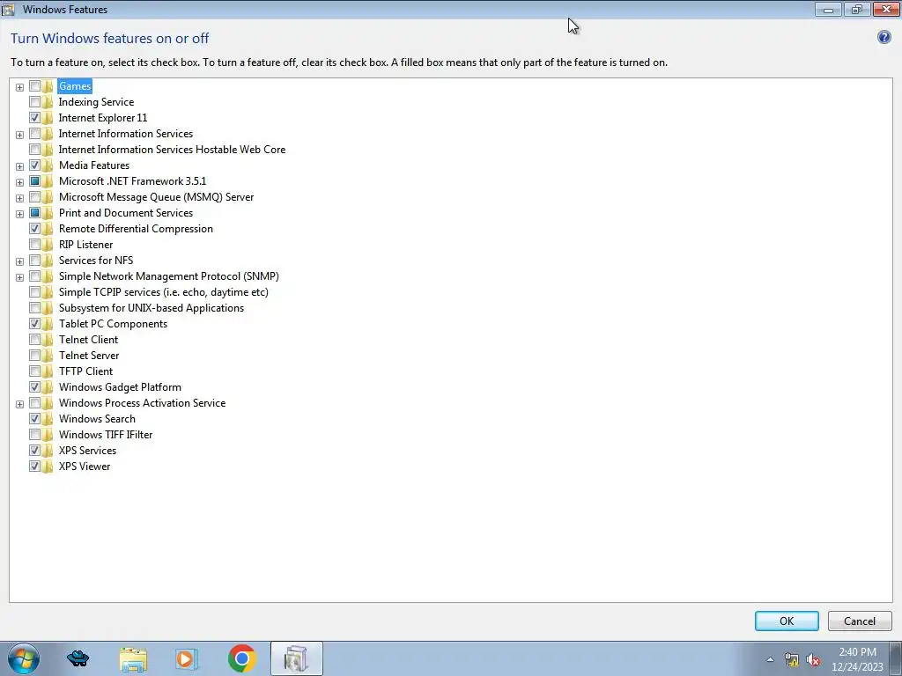Open Windows Media Player taskbar icon
The width and height of the screenshot is (902, 676).
click(x=186, y=658)
